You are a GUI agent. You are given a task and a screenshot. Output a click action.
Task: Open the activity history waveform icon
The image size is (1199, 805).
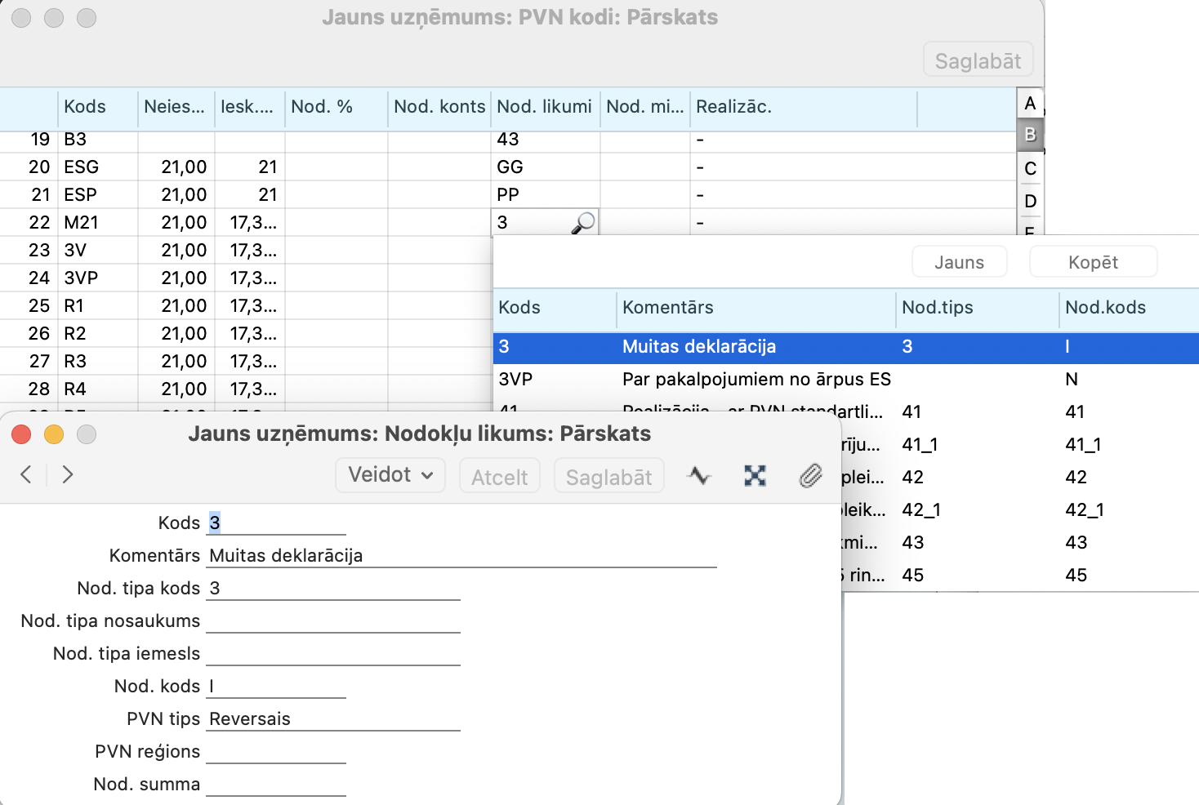699,476
